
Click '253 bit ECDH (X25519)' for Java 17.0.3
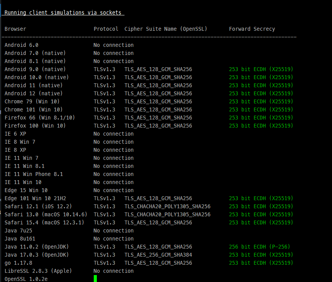click(x=261, y=255)
